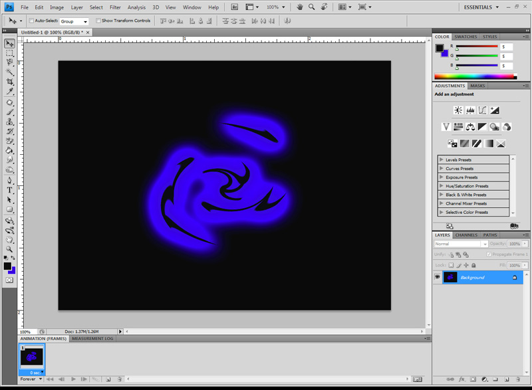This screenshot has width=532, height=390.
Task: Pick the Zoom tool from the toolbox
Action: [10, 248]
